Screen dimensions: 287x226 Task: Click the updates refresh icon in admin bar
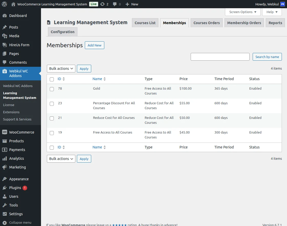tap(102, 4)
